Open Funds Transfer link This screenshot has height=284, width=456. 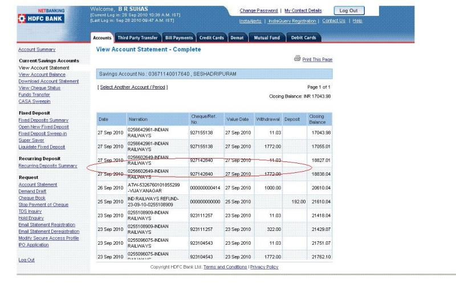coord(34,95)
